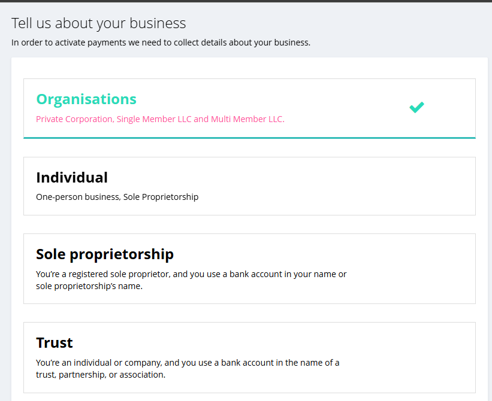Click the teal underline beneath Organisations card

pyautogui.click(x=249, y=138)
